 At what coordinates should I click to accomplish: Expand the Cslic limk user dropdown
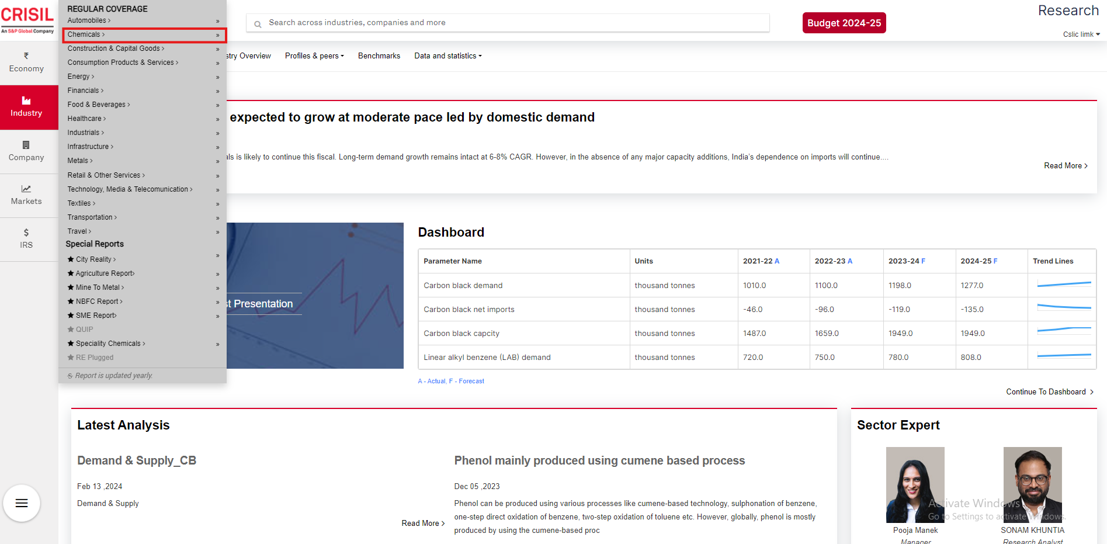coord(1081,34)
